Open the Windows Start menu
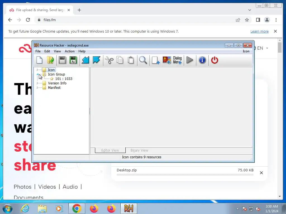 [8, 208]
